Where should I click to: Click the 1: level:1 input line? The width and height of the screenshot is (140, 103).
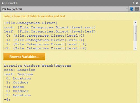pyautogui.click(x=45, y=40)
